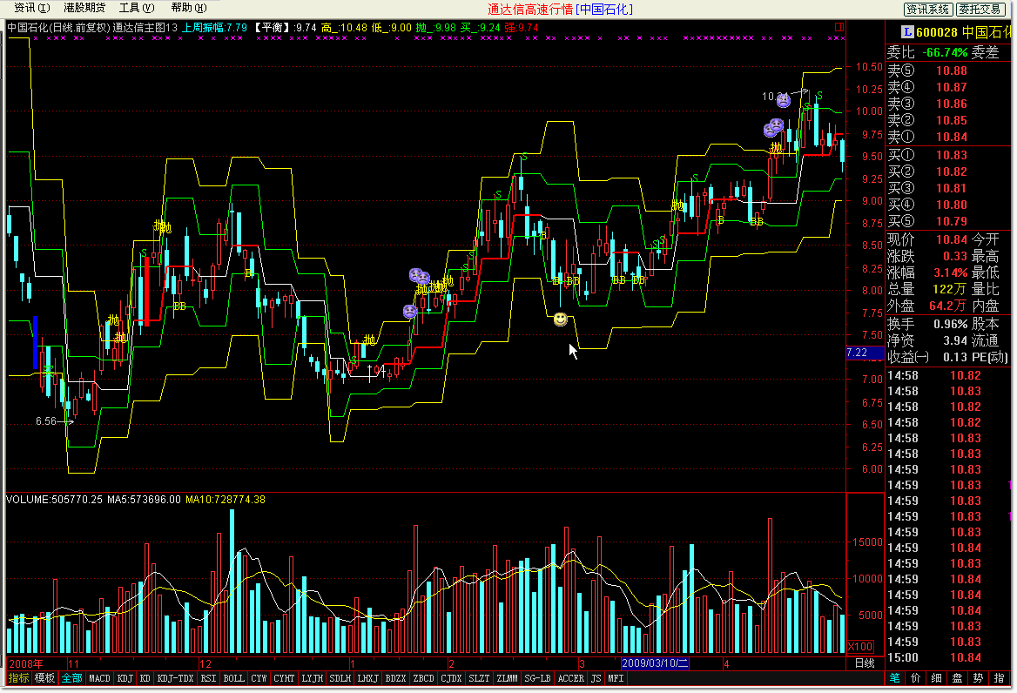Switch to the KD indicator
1017x693 pixels.
145,678
